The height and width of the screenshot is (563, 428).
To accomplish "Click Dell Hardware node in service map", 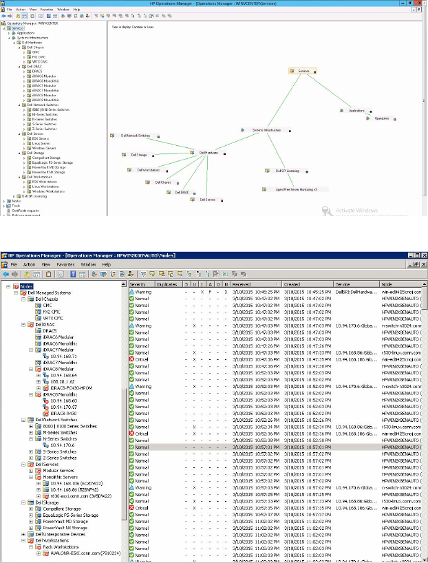I will point(208,153).
